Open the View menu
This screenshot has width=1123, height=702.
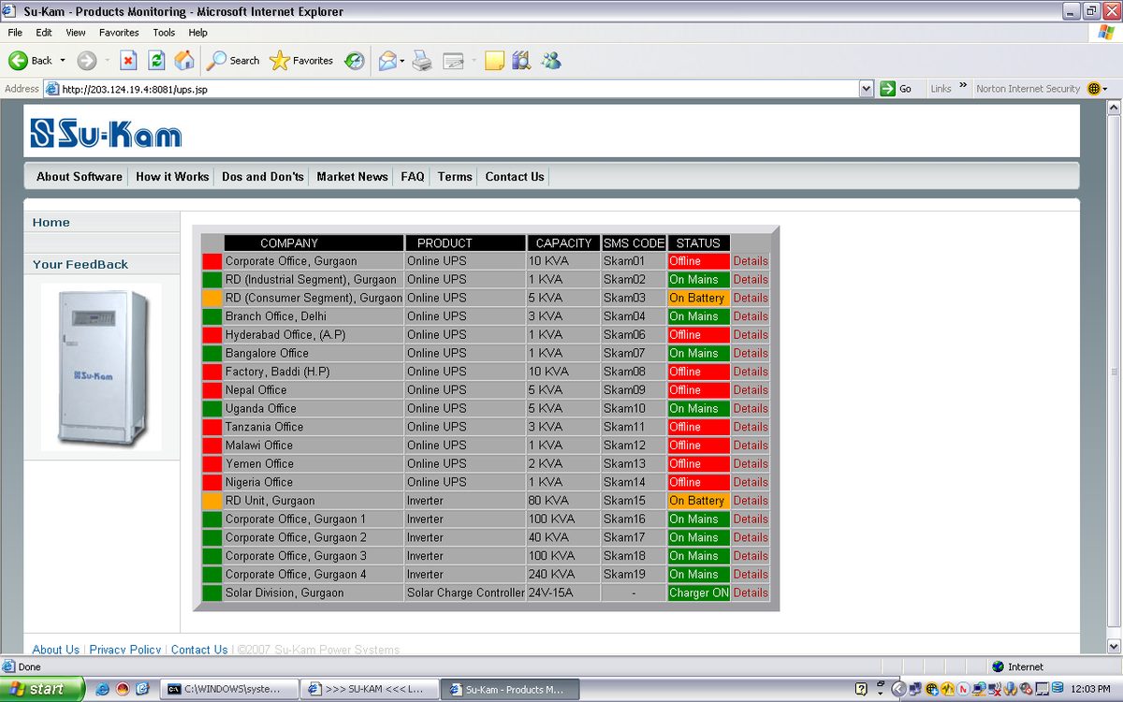click(76, 32)
